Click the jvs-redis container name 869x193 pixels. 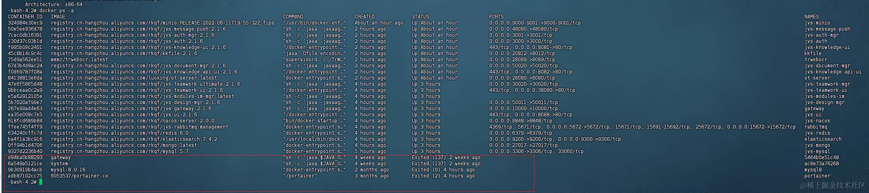click(x=817, y=133)
